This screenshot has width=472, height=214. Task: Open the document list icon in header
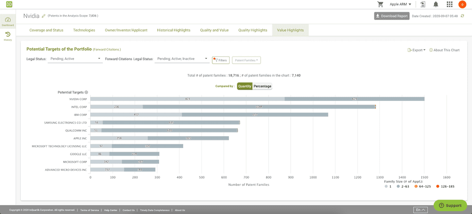(x=423, y=4)
